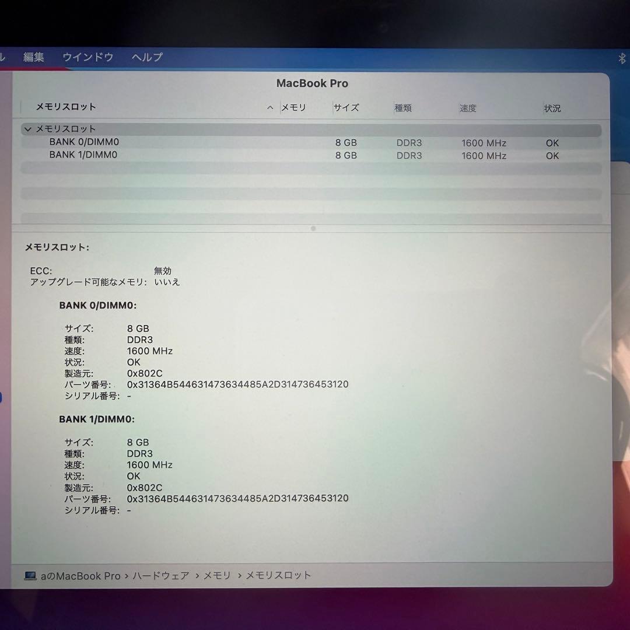
Task: Click the メモリ column header
Action: (293, 107)
